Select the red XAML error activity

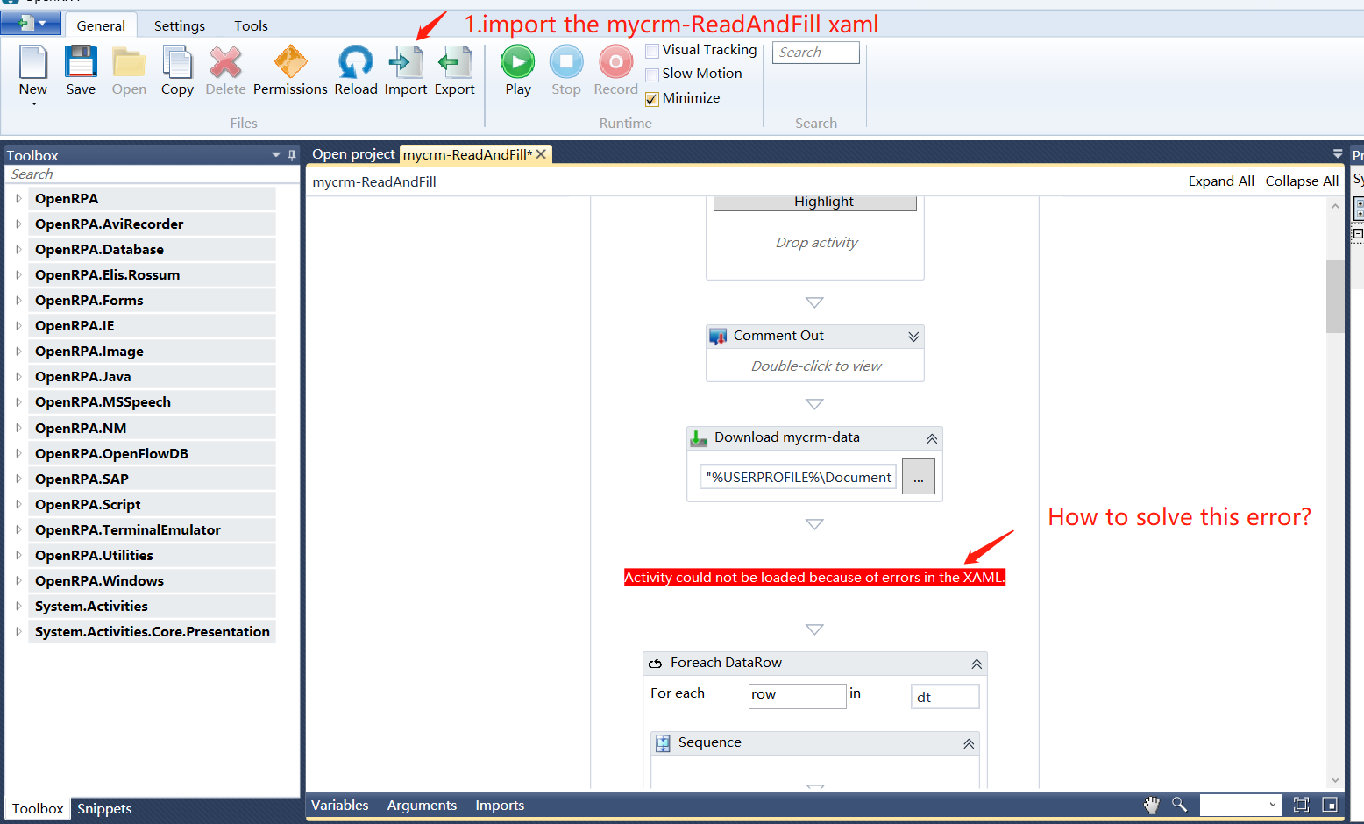click(x=814, y=577)
